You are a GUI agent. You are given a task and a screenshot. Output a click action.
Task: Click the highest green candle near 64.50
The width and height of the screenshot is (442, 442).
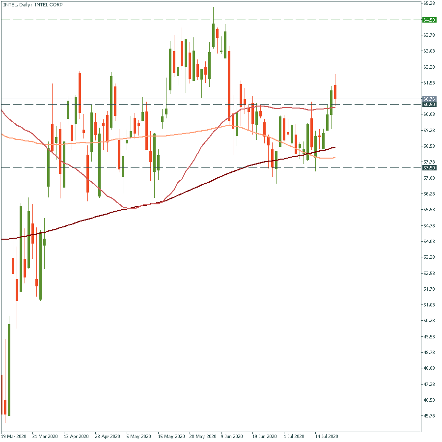coord(214,34)
